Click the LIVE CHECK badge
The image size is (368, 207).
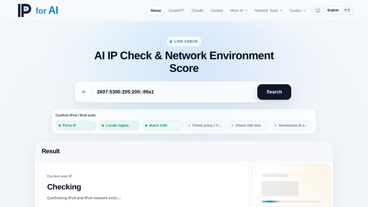(184, 41)
